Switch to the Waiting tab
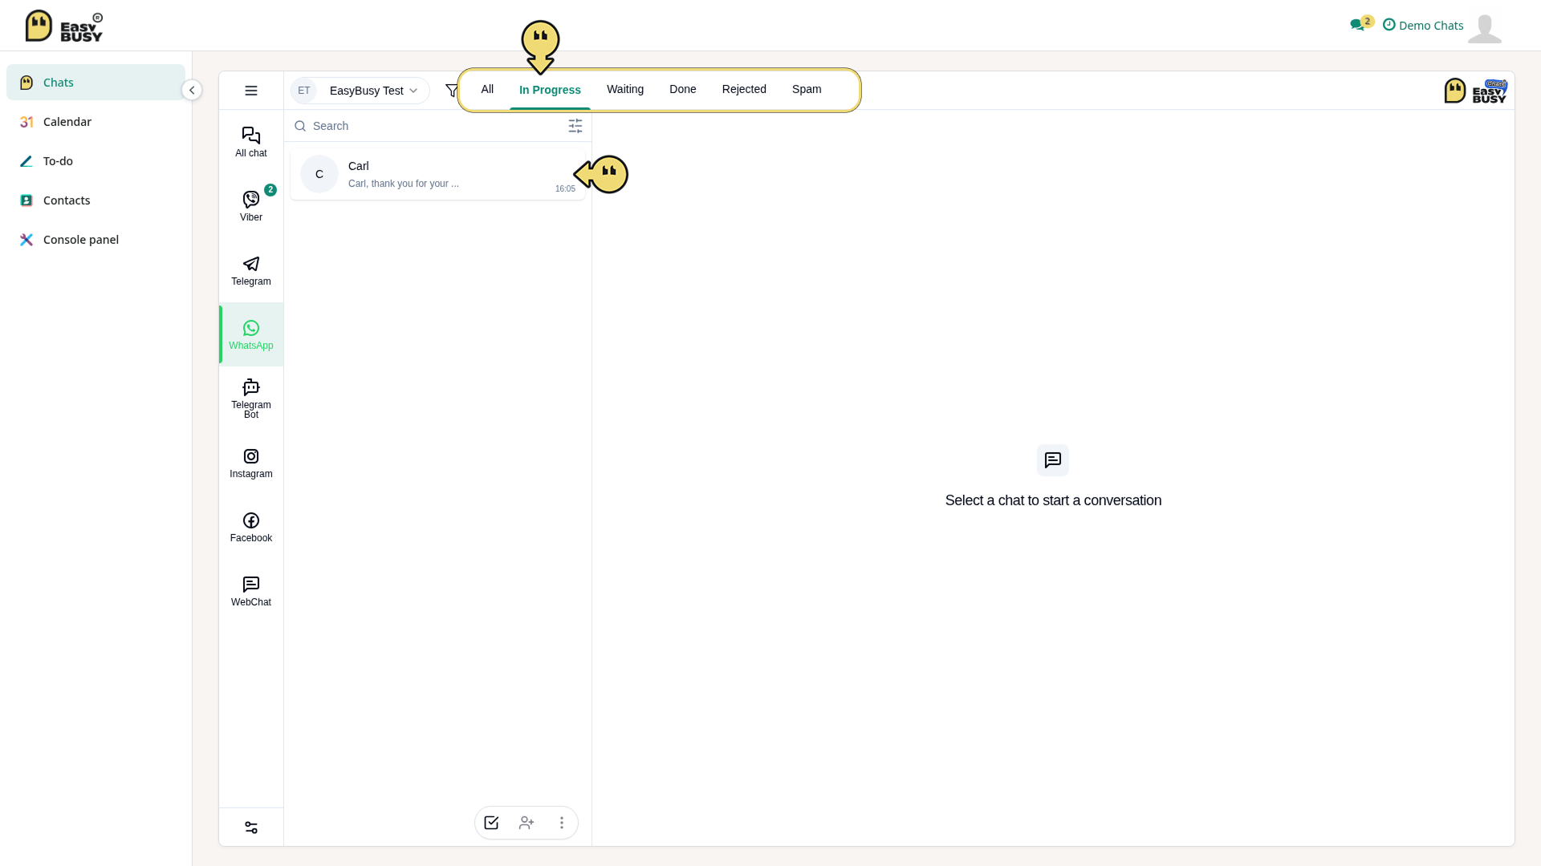This screenshot has height=866, width=1541. pos(625,89)
